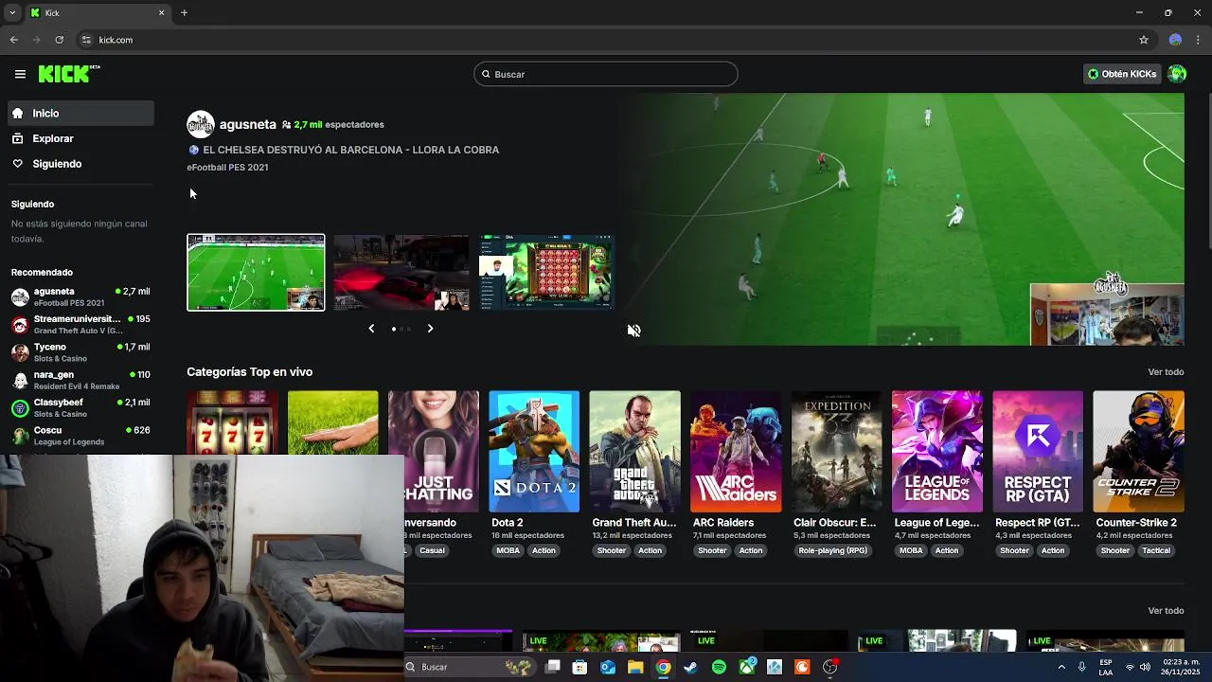Close the Kick browser tab
The image size is (1212, 682).
click(x=161, y=12)
